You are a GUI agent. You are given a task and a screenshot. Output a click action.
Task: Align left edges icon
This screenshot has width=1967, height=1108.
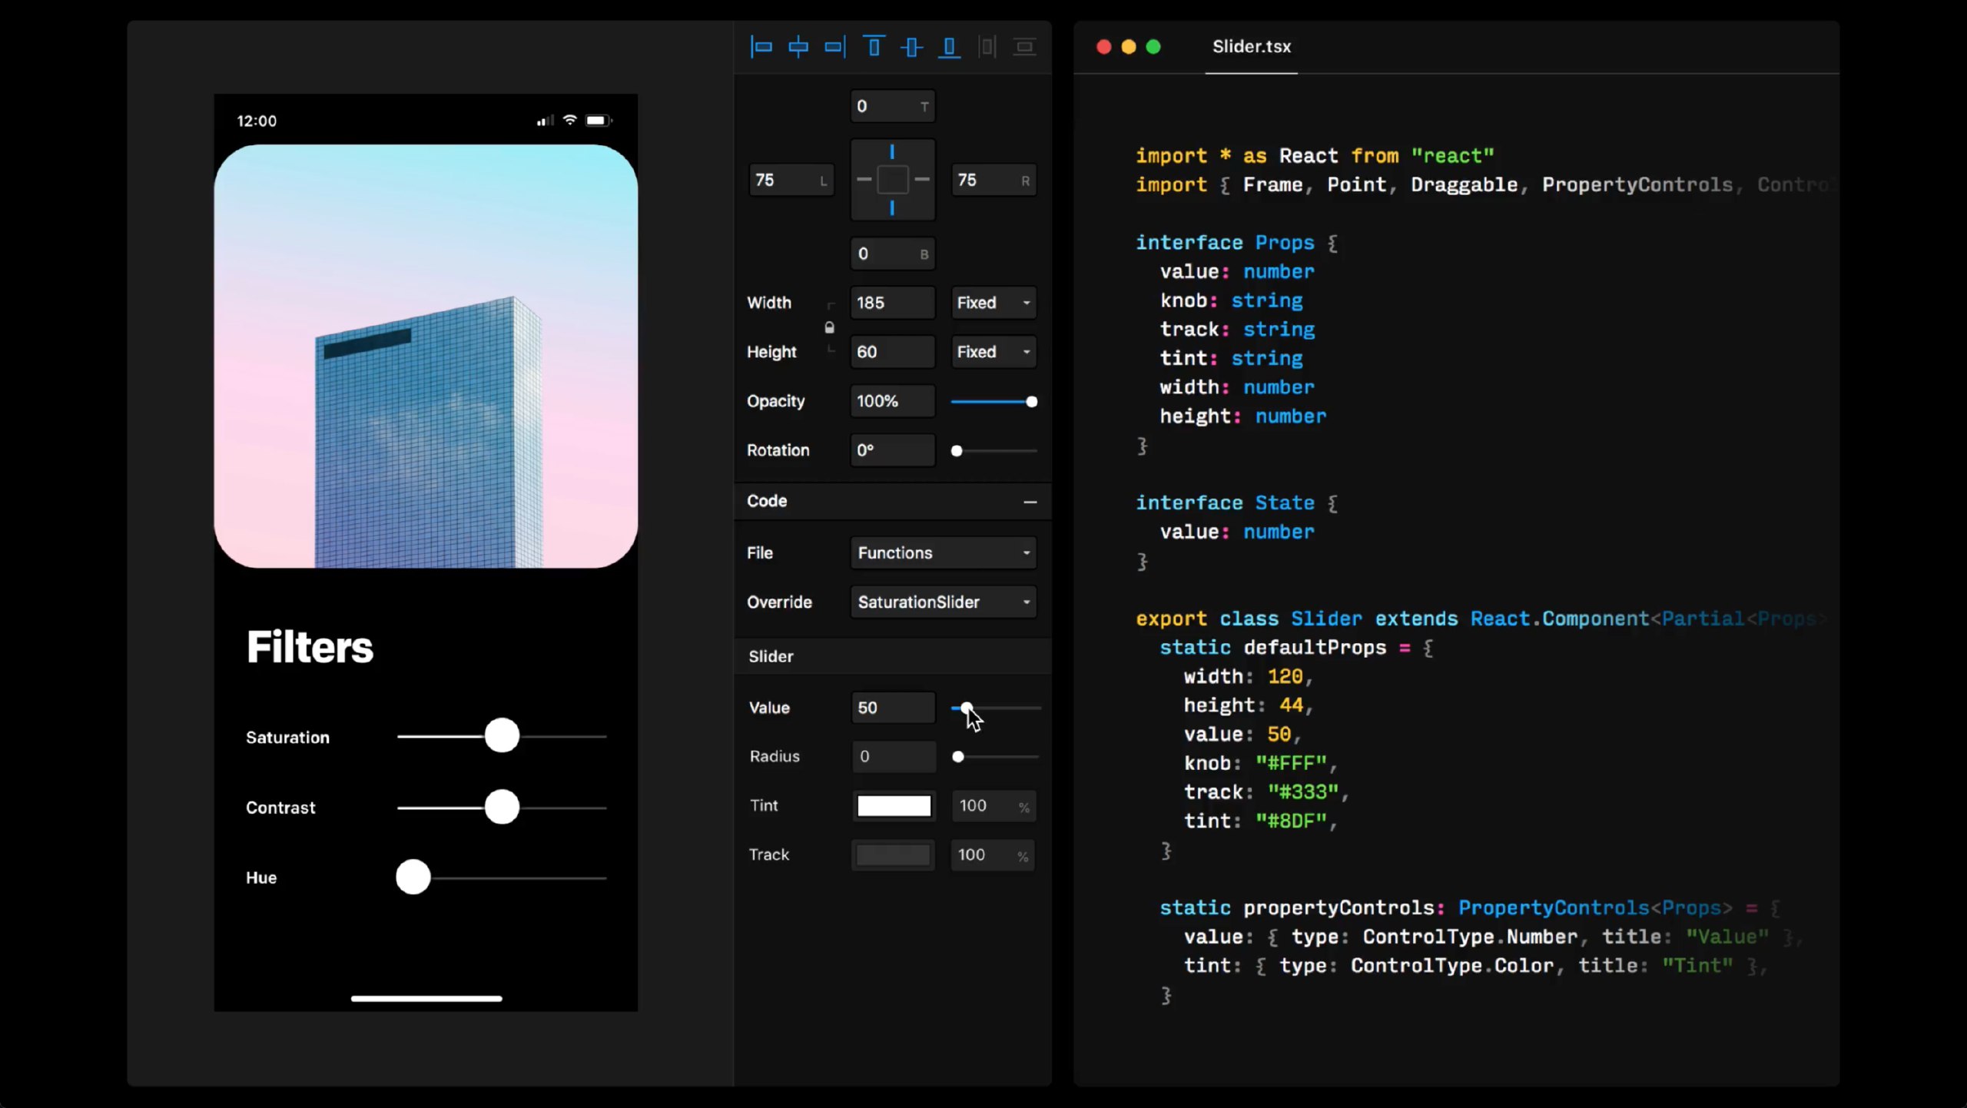[761, 47]
